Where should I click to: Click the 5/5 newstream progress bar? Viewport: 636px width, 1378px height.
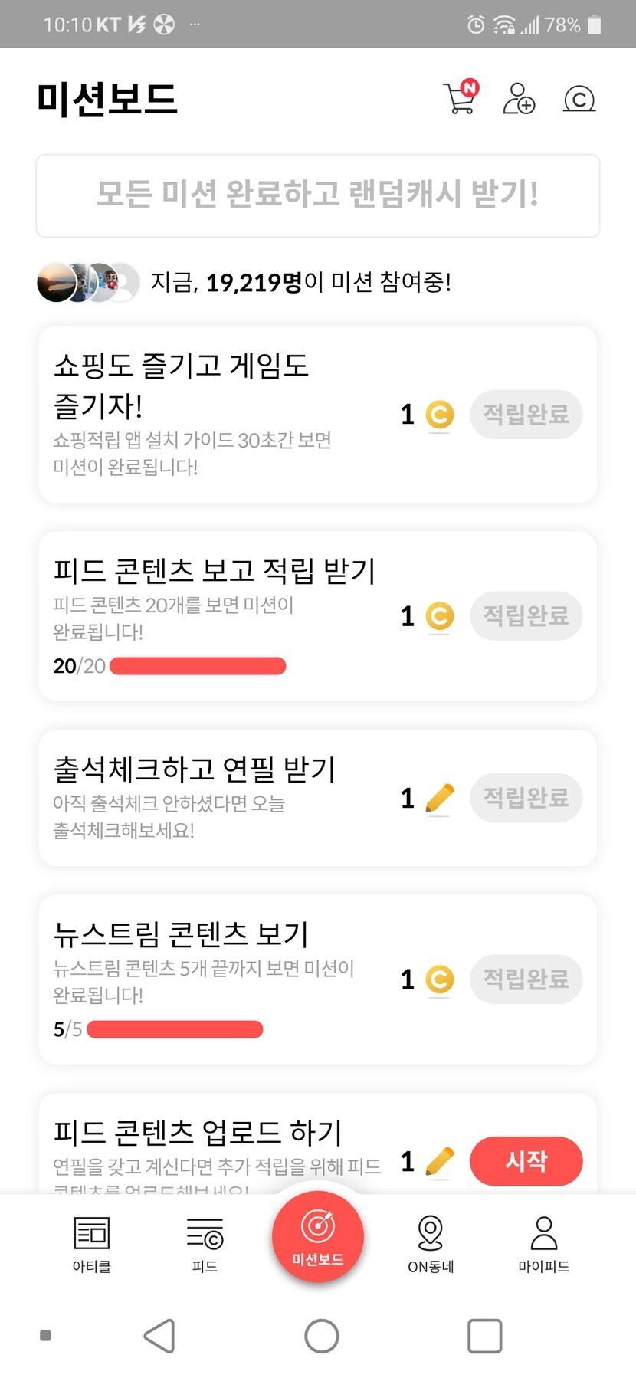click(x=175, y=1029)
